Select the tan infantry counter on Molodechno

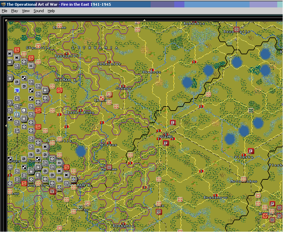[243, 179]
